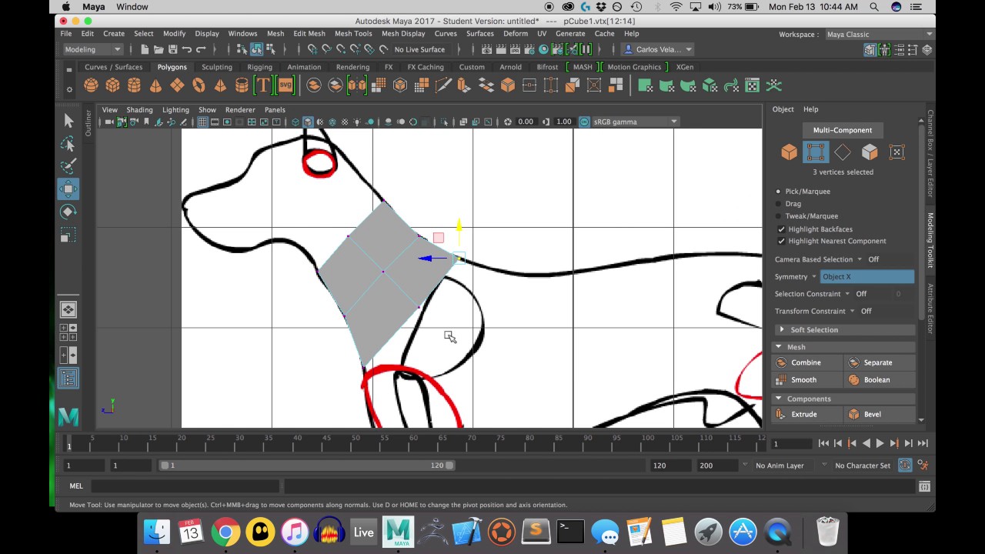Expand the Soft Selection section
The width and height of the screenshot is (985, 554).
click(x=845, y=330)
